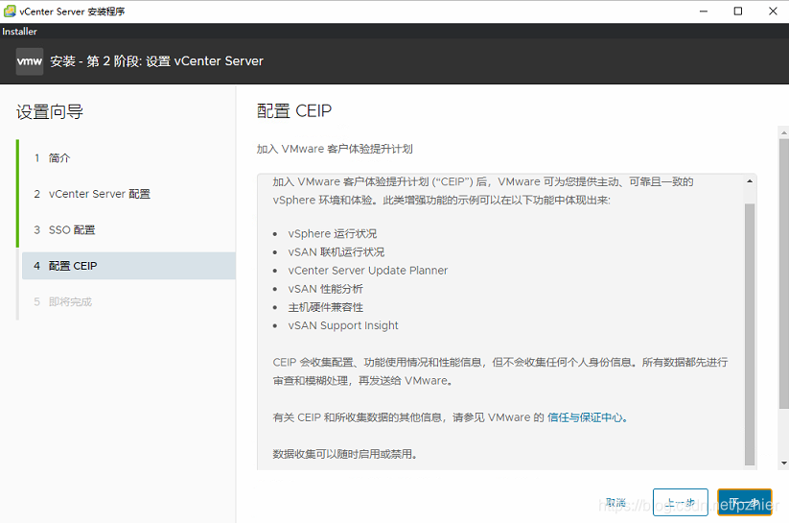Click the vSAN 性能分析 bullet

pos(326,289)
